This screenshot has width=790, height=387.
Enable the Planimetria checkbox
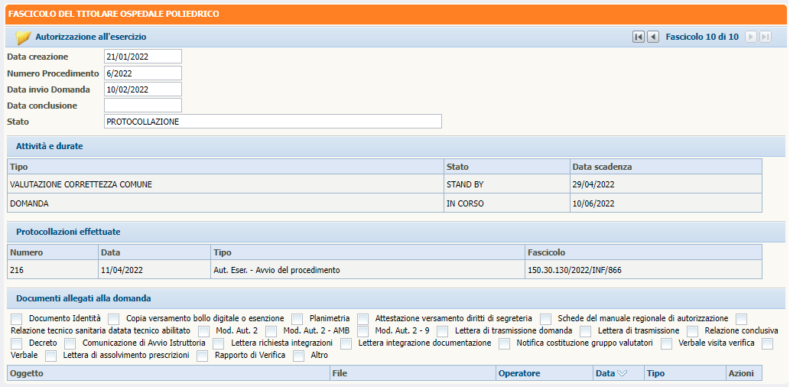pyautogui.click(x=297, y=319)
